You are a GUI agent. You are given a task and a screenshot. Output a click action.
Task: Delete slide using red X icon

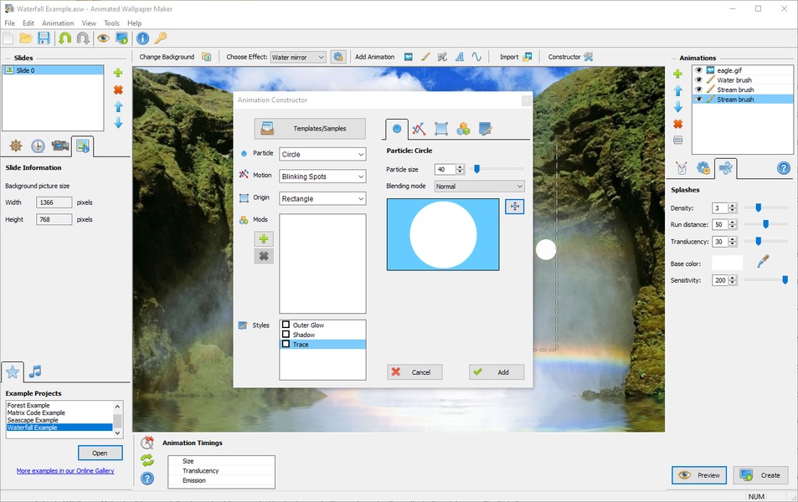(118, 90)
